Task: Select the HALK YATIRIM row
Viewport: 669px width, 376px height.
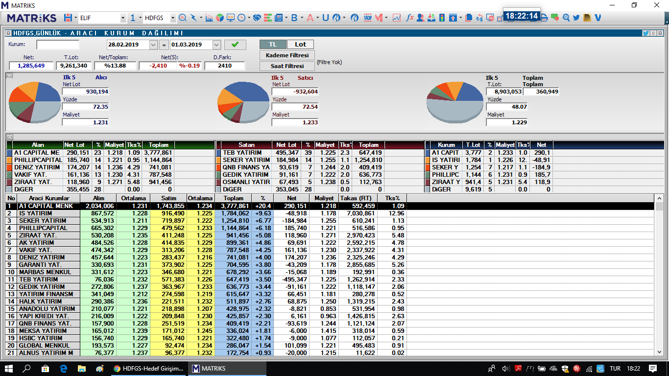Action: point(331,302)
